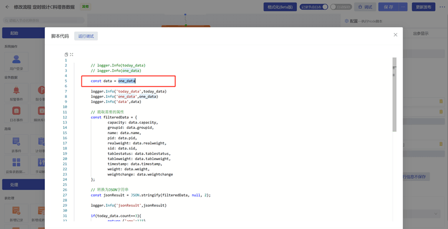Screen dimensions: 448x229
Task: Close the script code dialog
Action: click(396, 35)
